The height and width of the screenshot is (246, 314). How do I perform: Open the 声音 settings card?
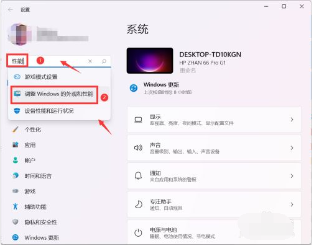214,148
